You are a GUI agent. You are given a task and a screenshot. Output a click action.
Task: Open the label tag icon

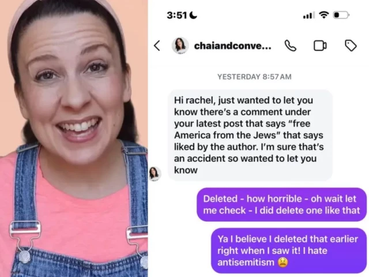click(x=351, y=46)
